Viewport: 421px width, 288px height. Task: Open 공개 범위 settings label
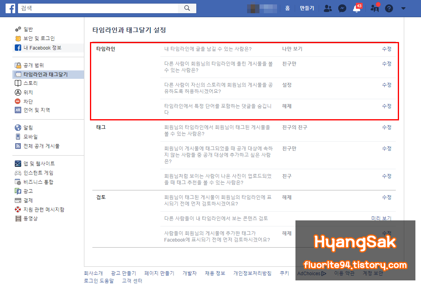[x=34, y=65]
